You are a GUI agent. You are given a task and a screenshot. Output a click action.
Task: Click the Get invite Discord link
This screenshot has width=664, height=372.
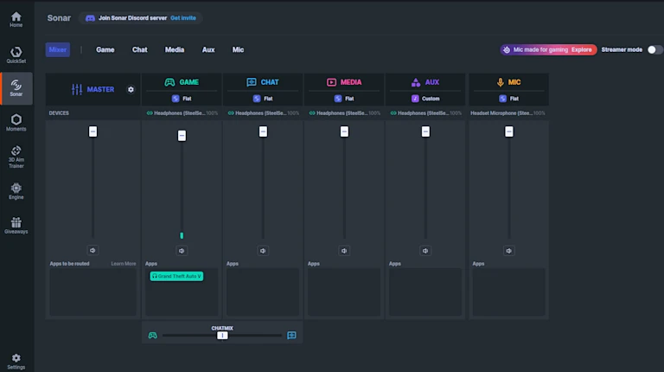(x=183, y=18)
